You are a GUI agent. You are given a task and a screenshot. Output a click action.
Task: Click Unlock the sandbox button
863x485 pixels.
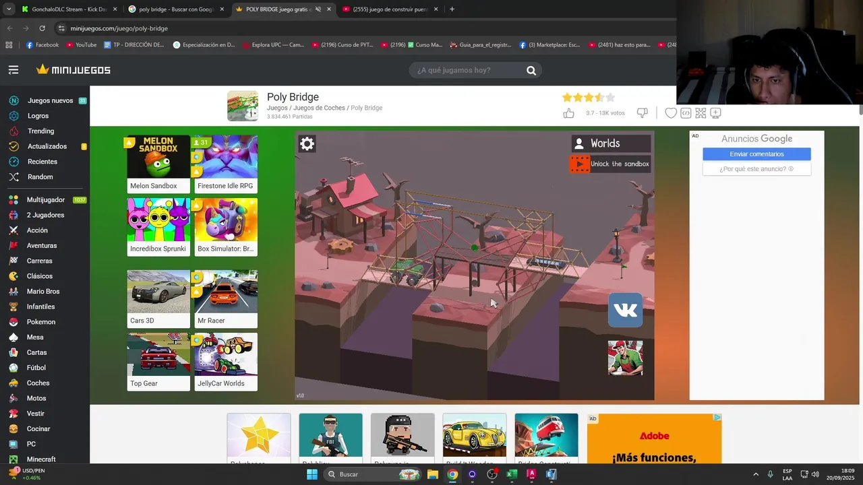(x=611, y=164)
